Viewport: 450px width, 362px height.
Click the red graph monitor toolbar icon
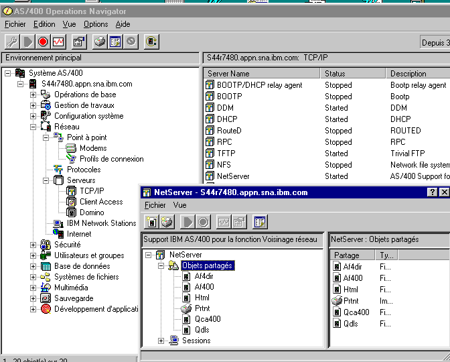(58, 42)
